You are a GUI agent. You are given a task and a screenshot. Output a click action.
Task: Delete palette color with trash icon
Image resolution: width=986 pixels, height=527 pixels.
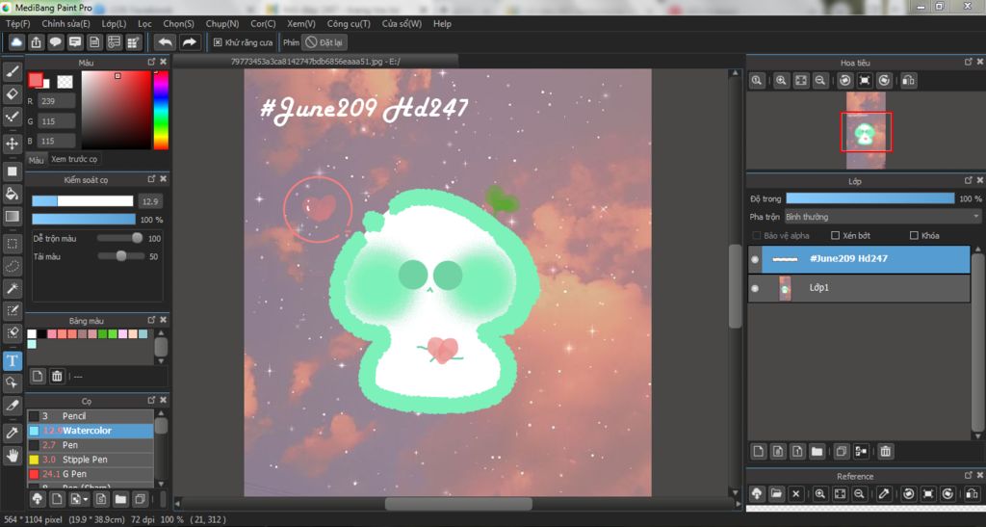pos(57,376)
